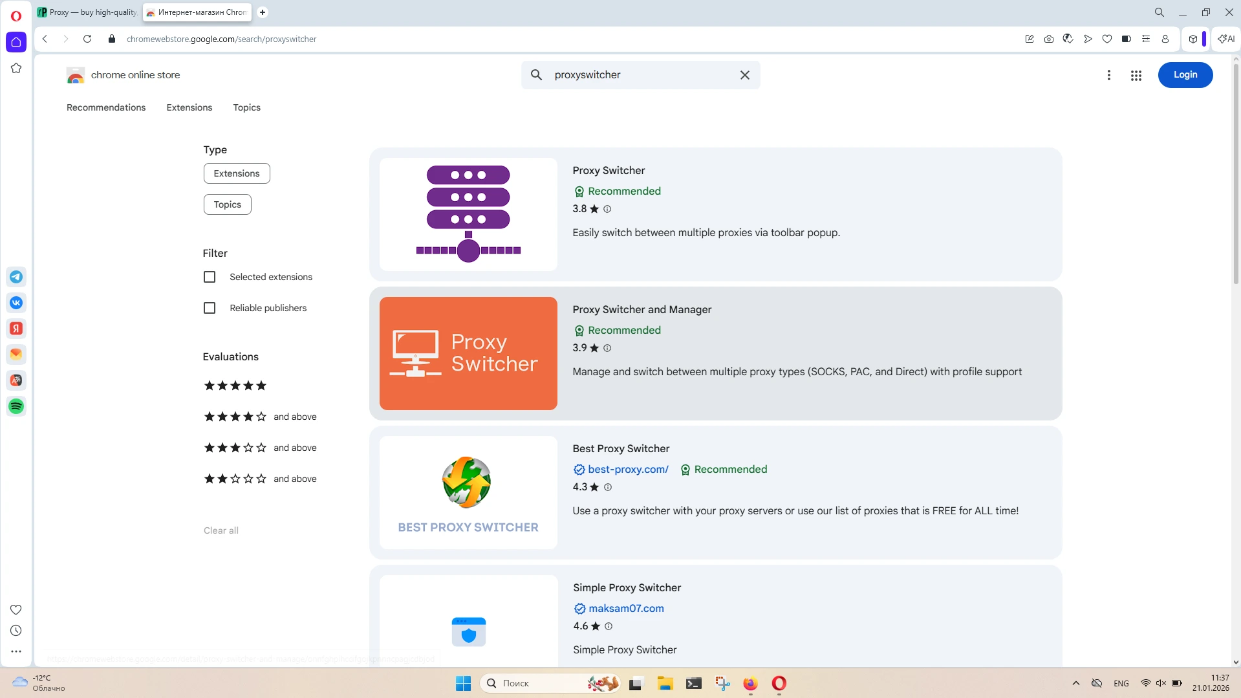Clear all filters
This screenshot has width=1241, height=698.
221,530
